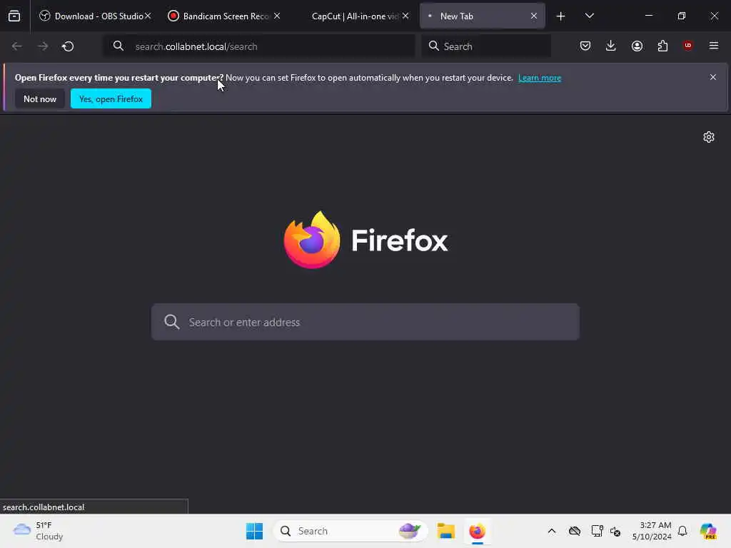
Task: Dismiss the Open Firefox notification banner
Action: [713, 77]
